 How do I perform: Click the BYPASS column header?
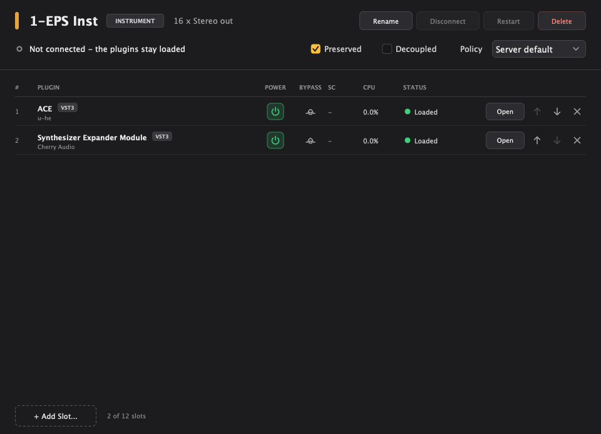[x=310, y=88]
